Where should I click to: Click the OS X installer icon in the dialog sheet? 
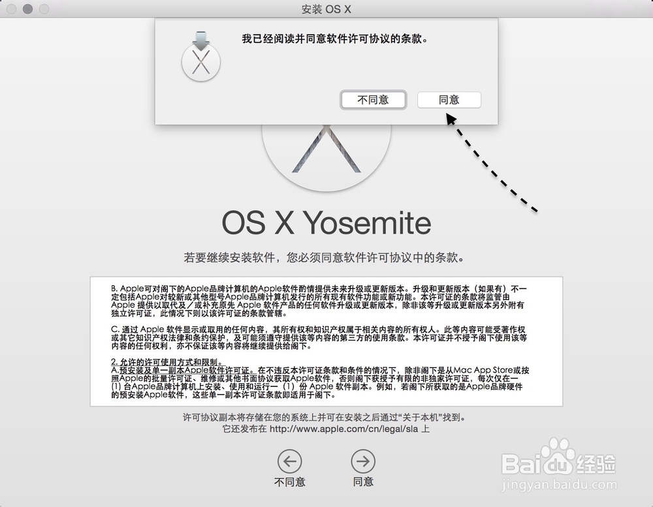[200, 56]
